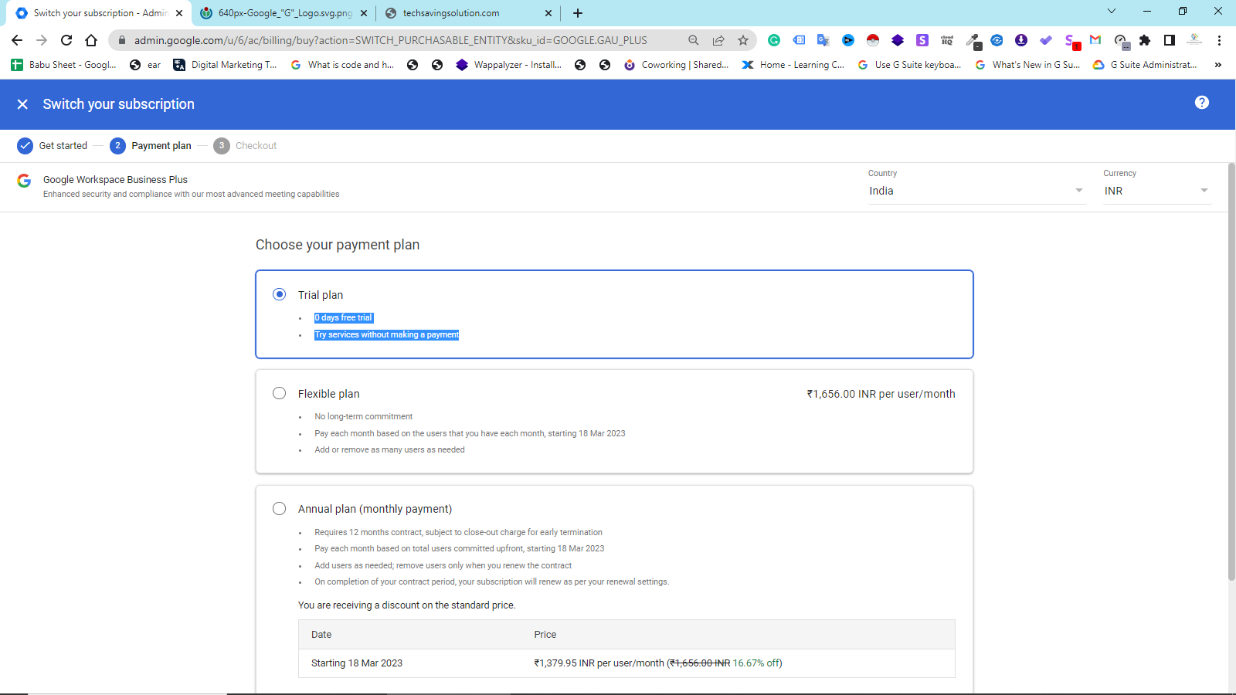
Task: Click the purple checkmark extension icon
Action: (x=1046, y=40)
